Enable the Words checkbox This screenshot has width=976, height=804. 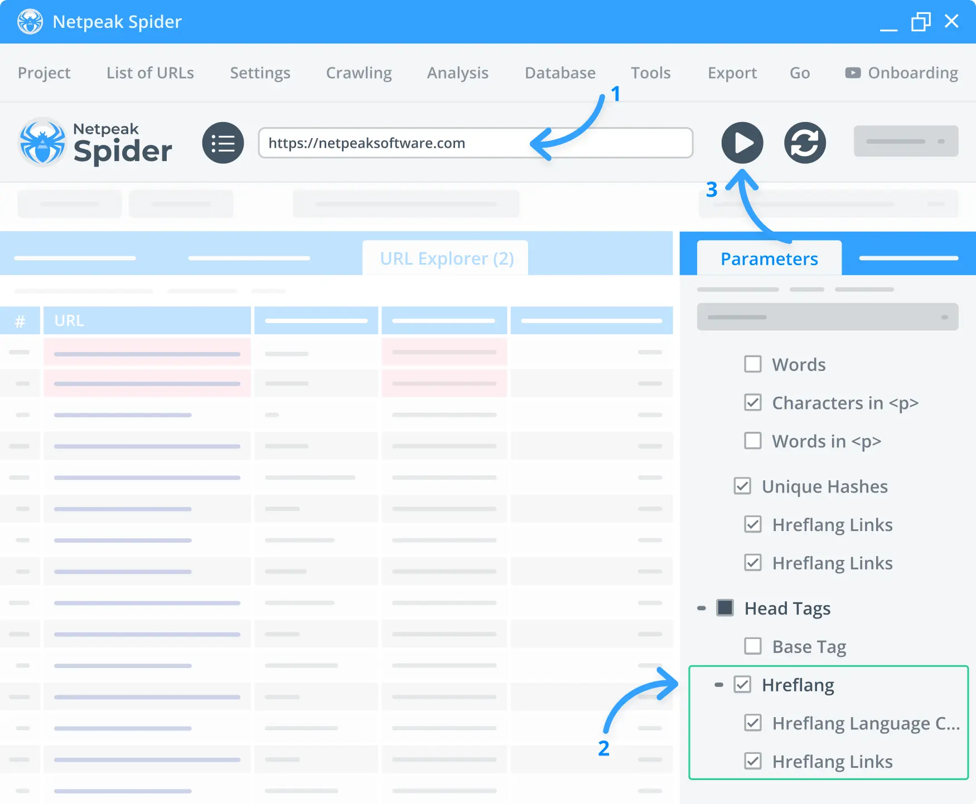click(x=753, y=364)
